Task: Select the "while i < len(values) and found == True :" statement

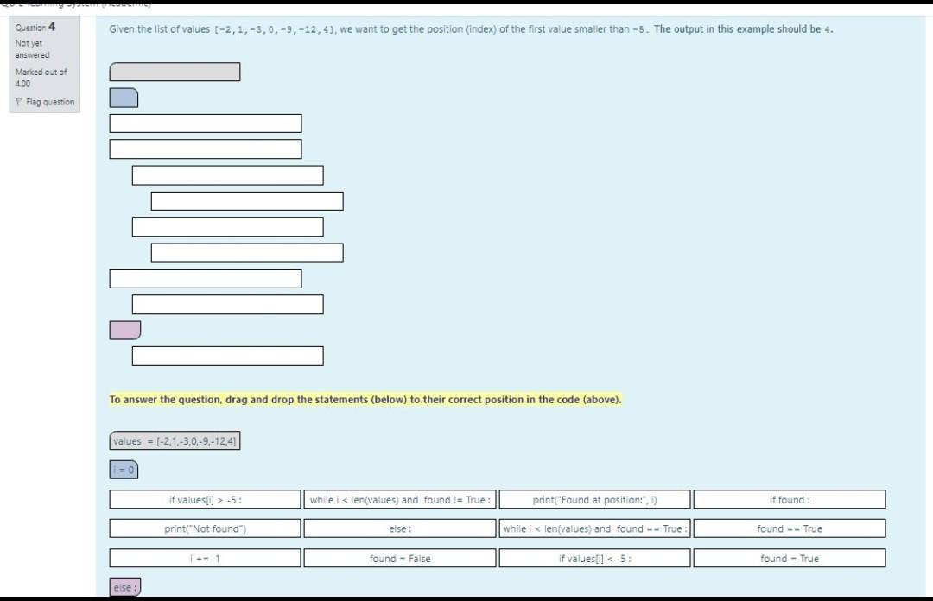Action: pyautogui.click(x=594, y=528)
